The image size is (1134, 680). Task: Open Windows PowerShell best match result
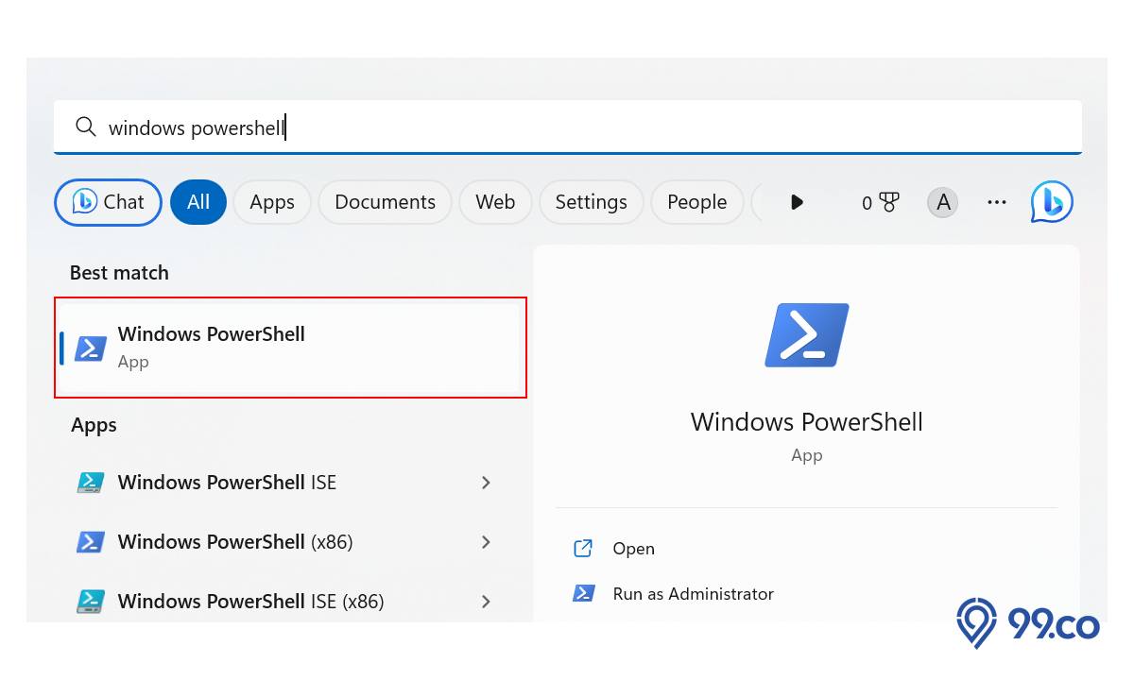(x=290, y=347)
